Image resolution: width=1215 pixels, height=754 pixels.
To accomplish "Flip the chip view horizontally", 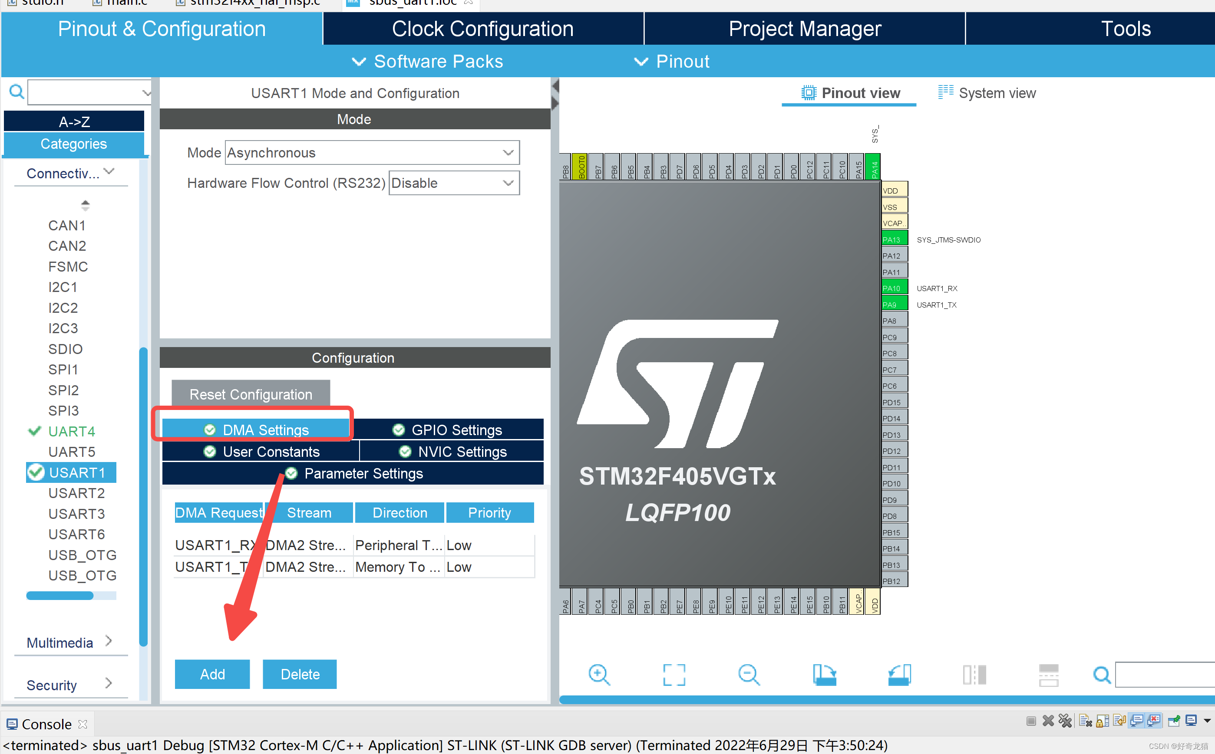I will [x=974, y=675].
